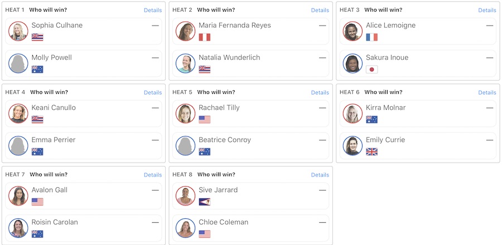The image size is (502, 245).
Task: Click the Japan flag under Sakura Inoue
Action: click(x=372, y=70)
